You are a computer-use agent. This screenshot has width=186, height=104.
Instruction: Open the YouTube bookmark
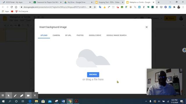12,11
